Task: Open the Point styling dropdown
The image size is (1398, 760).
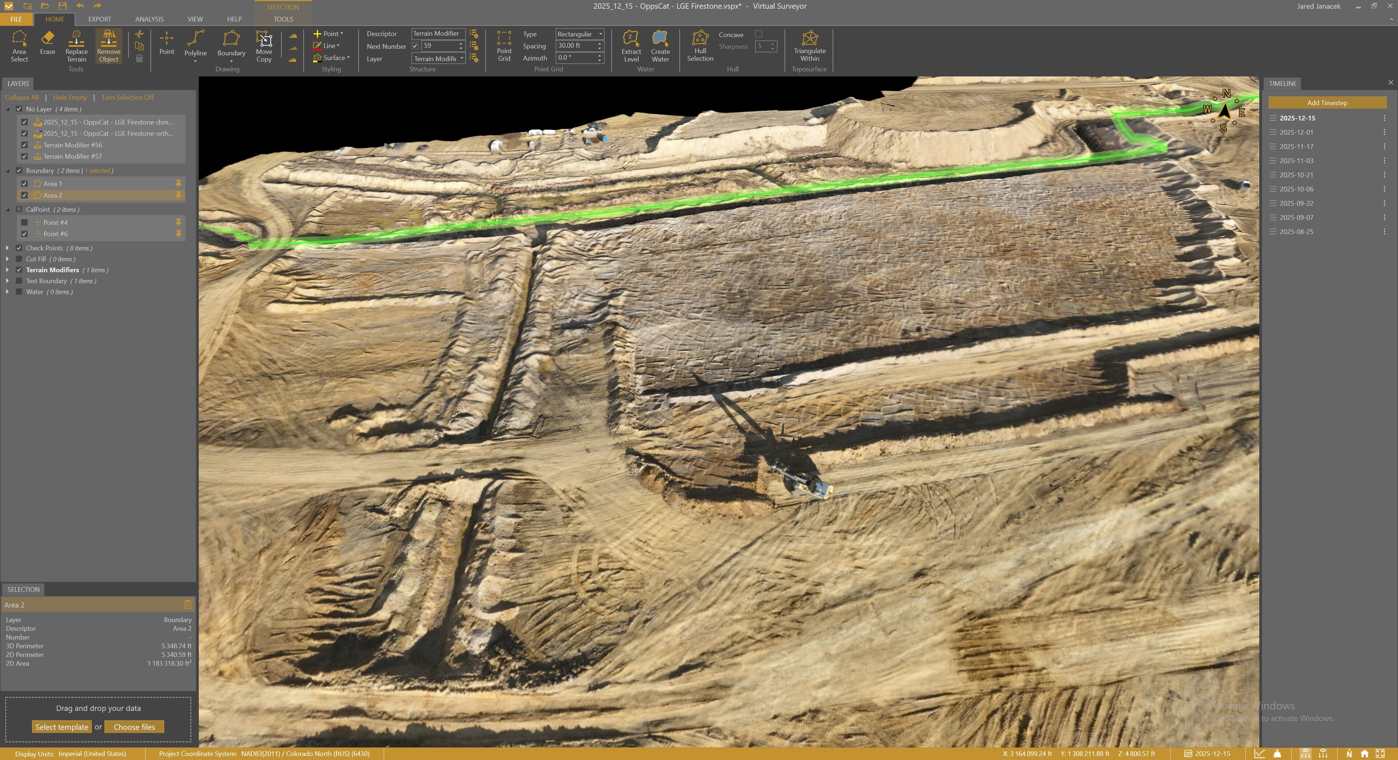Action: point(328,33)
